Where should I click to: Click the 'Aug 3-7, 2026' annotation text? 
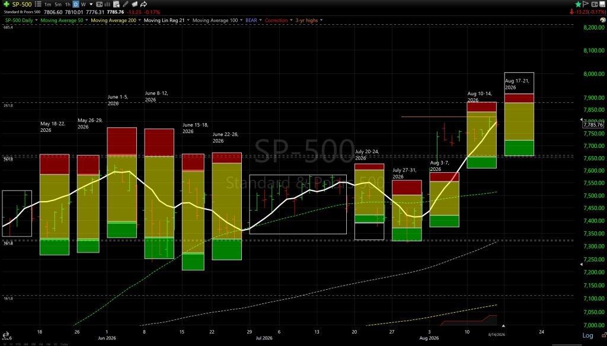point(440,166)
